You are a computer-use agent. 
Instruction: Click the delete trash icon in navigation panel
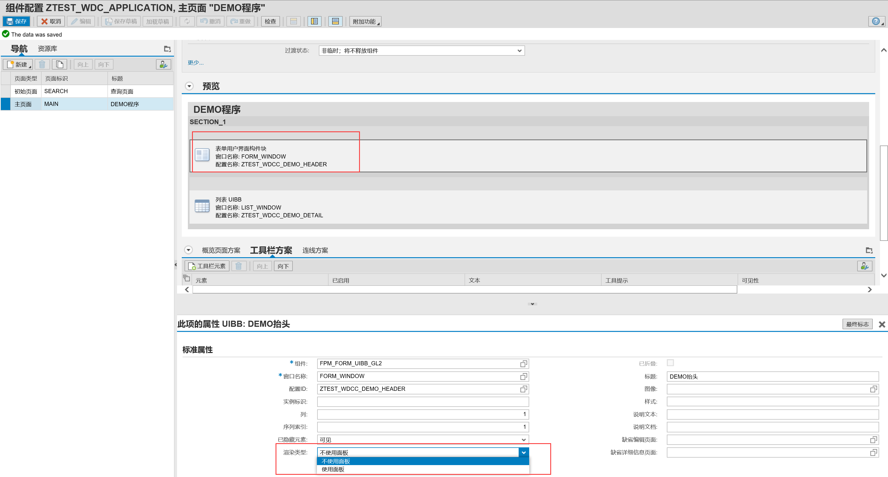pyautogui.click(x=42, y=64)
